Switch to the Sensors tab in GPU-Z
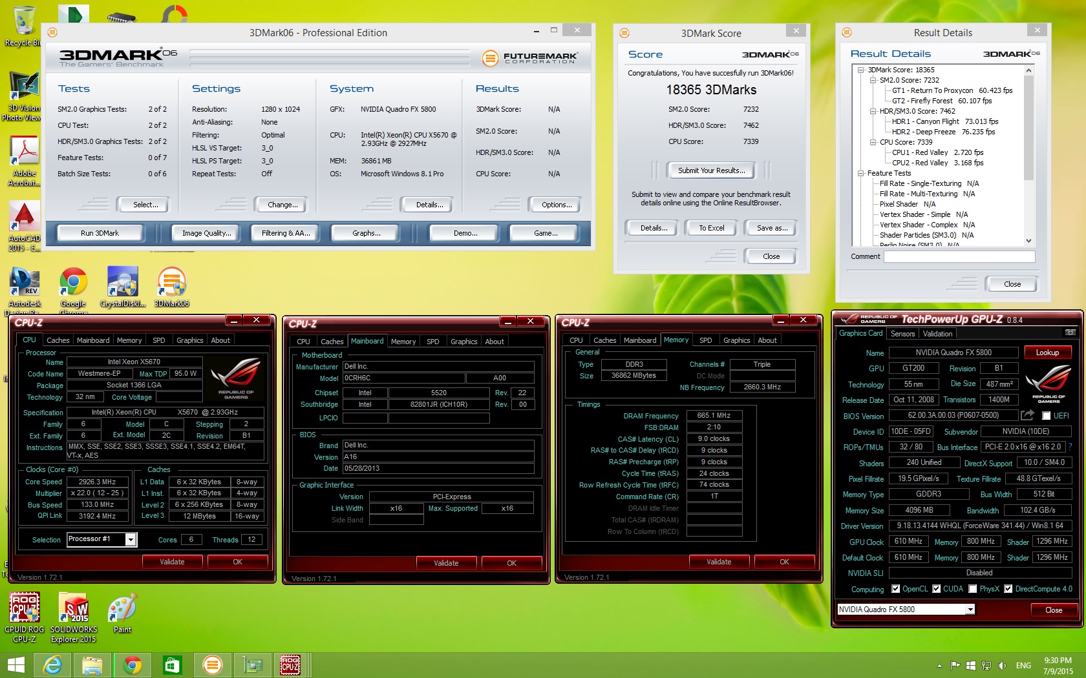1086x678 pixels. [x=902, y=334]
